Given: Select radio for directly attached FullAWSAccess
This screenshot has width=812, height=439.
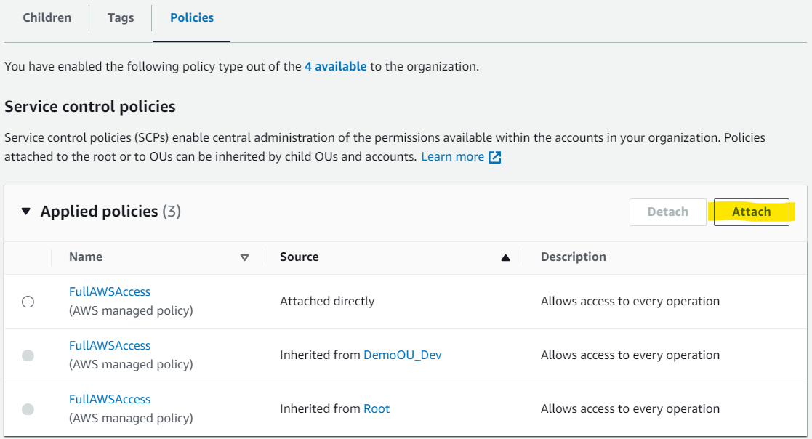Looking at the screenshot, I should [x=28, y=302].
